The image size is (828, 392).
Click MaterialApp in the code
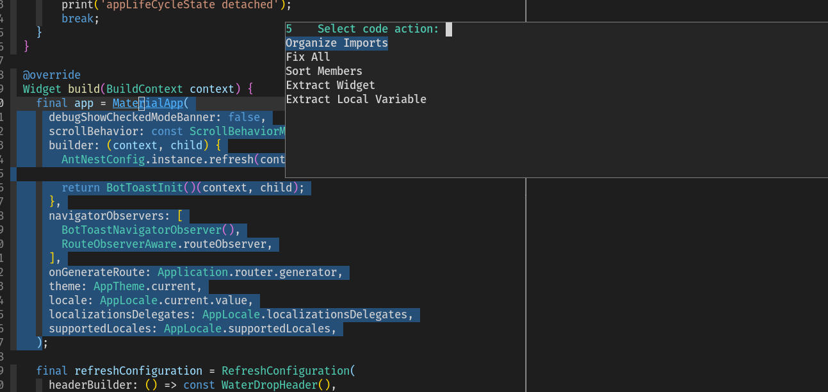tap(148, 103)
